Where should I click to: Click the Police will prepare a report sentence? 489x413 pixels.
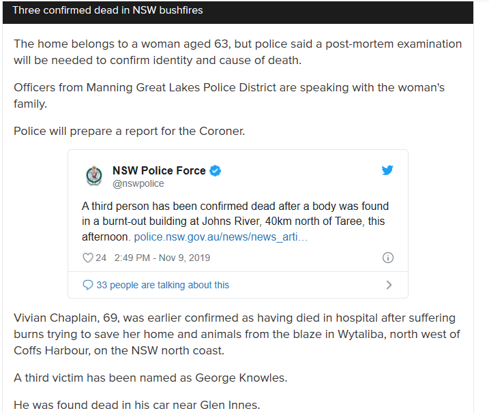click(129, 132)
